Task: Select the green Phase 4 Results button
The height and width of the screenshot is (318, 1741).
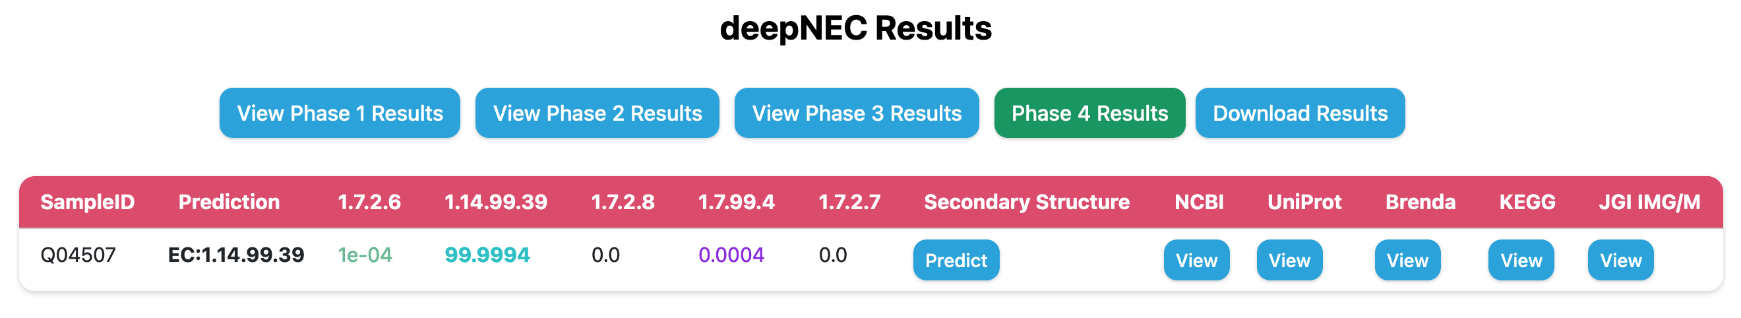Action: pyautogui.click(x=1089, y=113)
